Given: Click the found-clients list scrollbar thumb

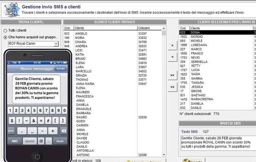Looking at the screenshot, I should click(164, 33).
